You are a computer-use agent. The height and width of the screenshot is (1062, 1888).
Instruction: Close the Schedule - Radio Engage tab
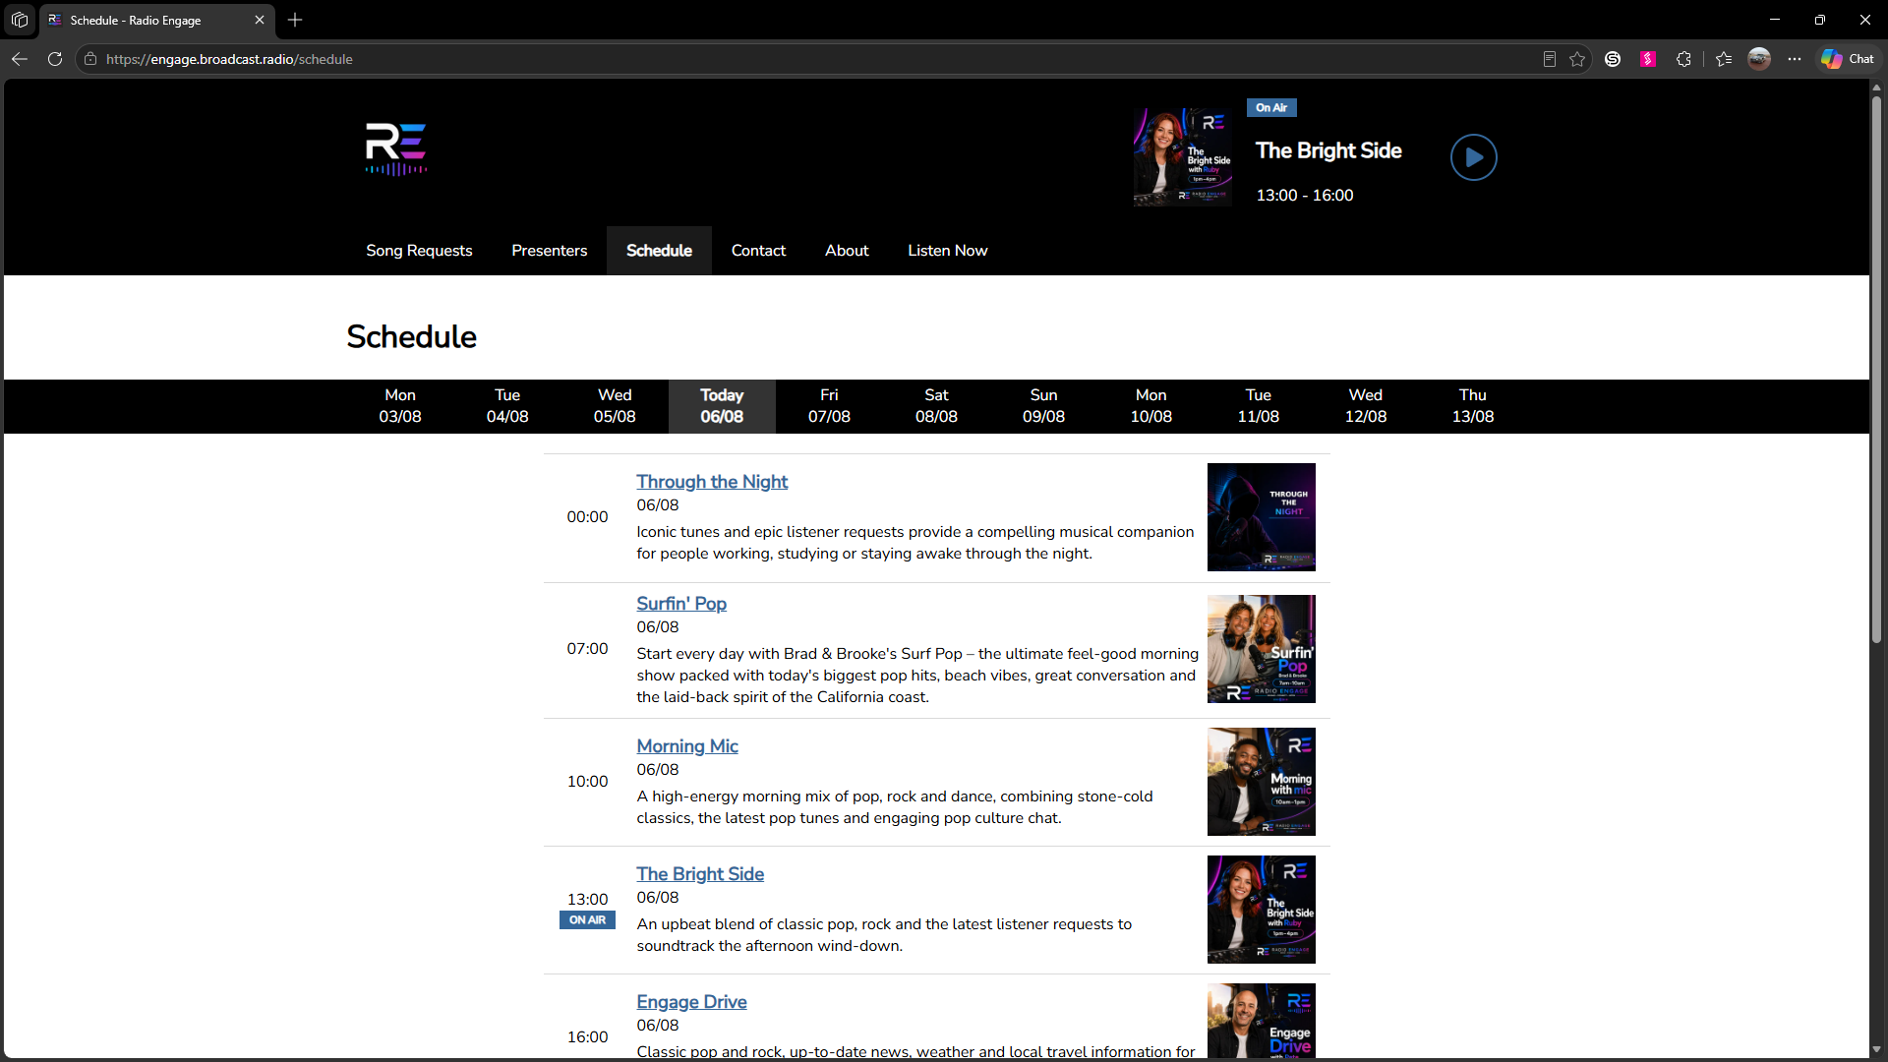[x=260, y=20]
